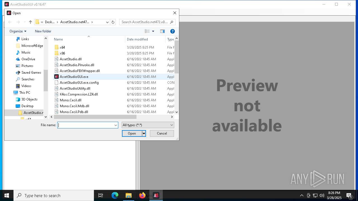Screen dimensions: 358x201
Task: Expand path overflow chevron in address bar
Action: [42, 22]
